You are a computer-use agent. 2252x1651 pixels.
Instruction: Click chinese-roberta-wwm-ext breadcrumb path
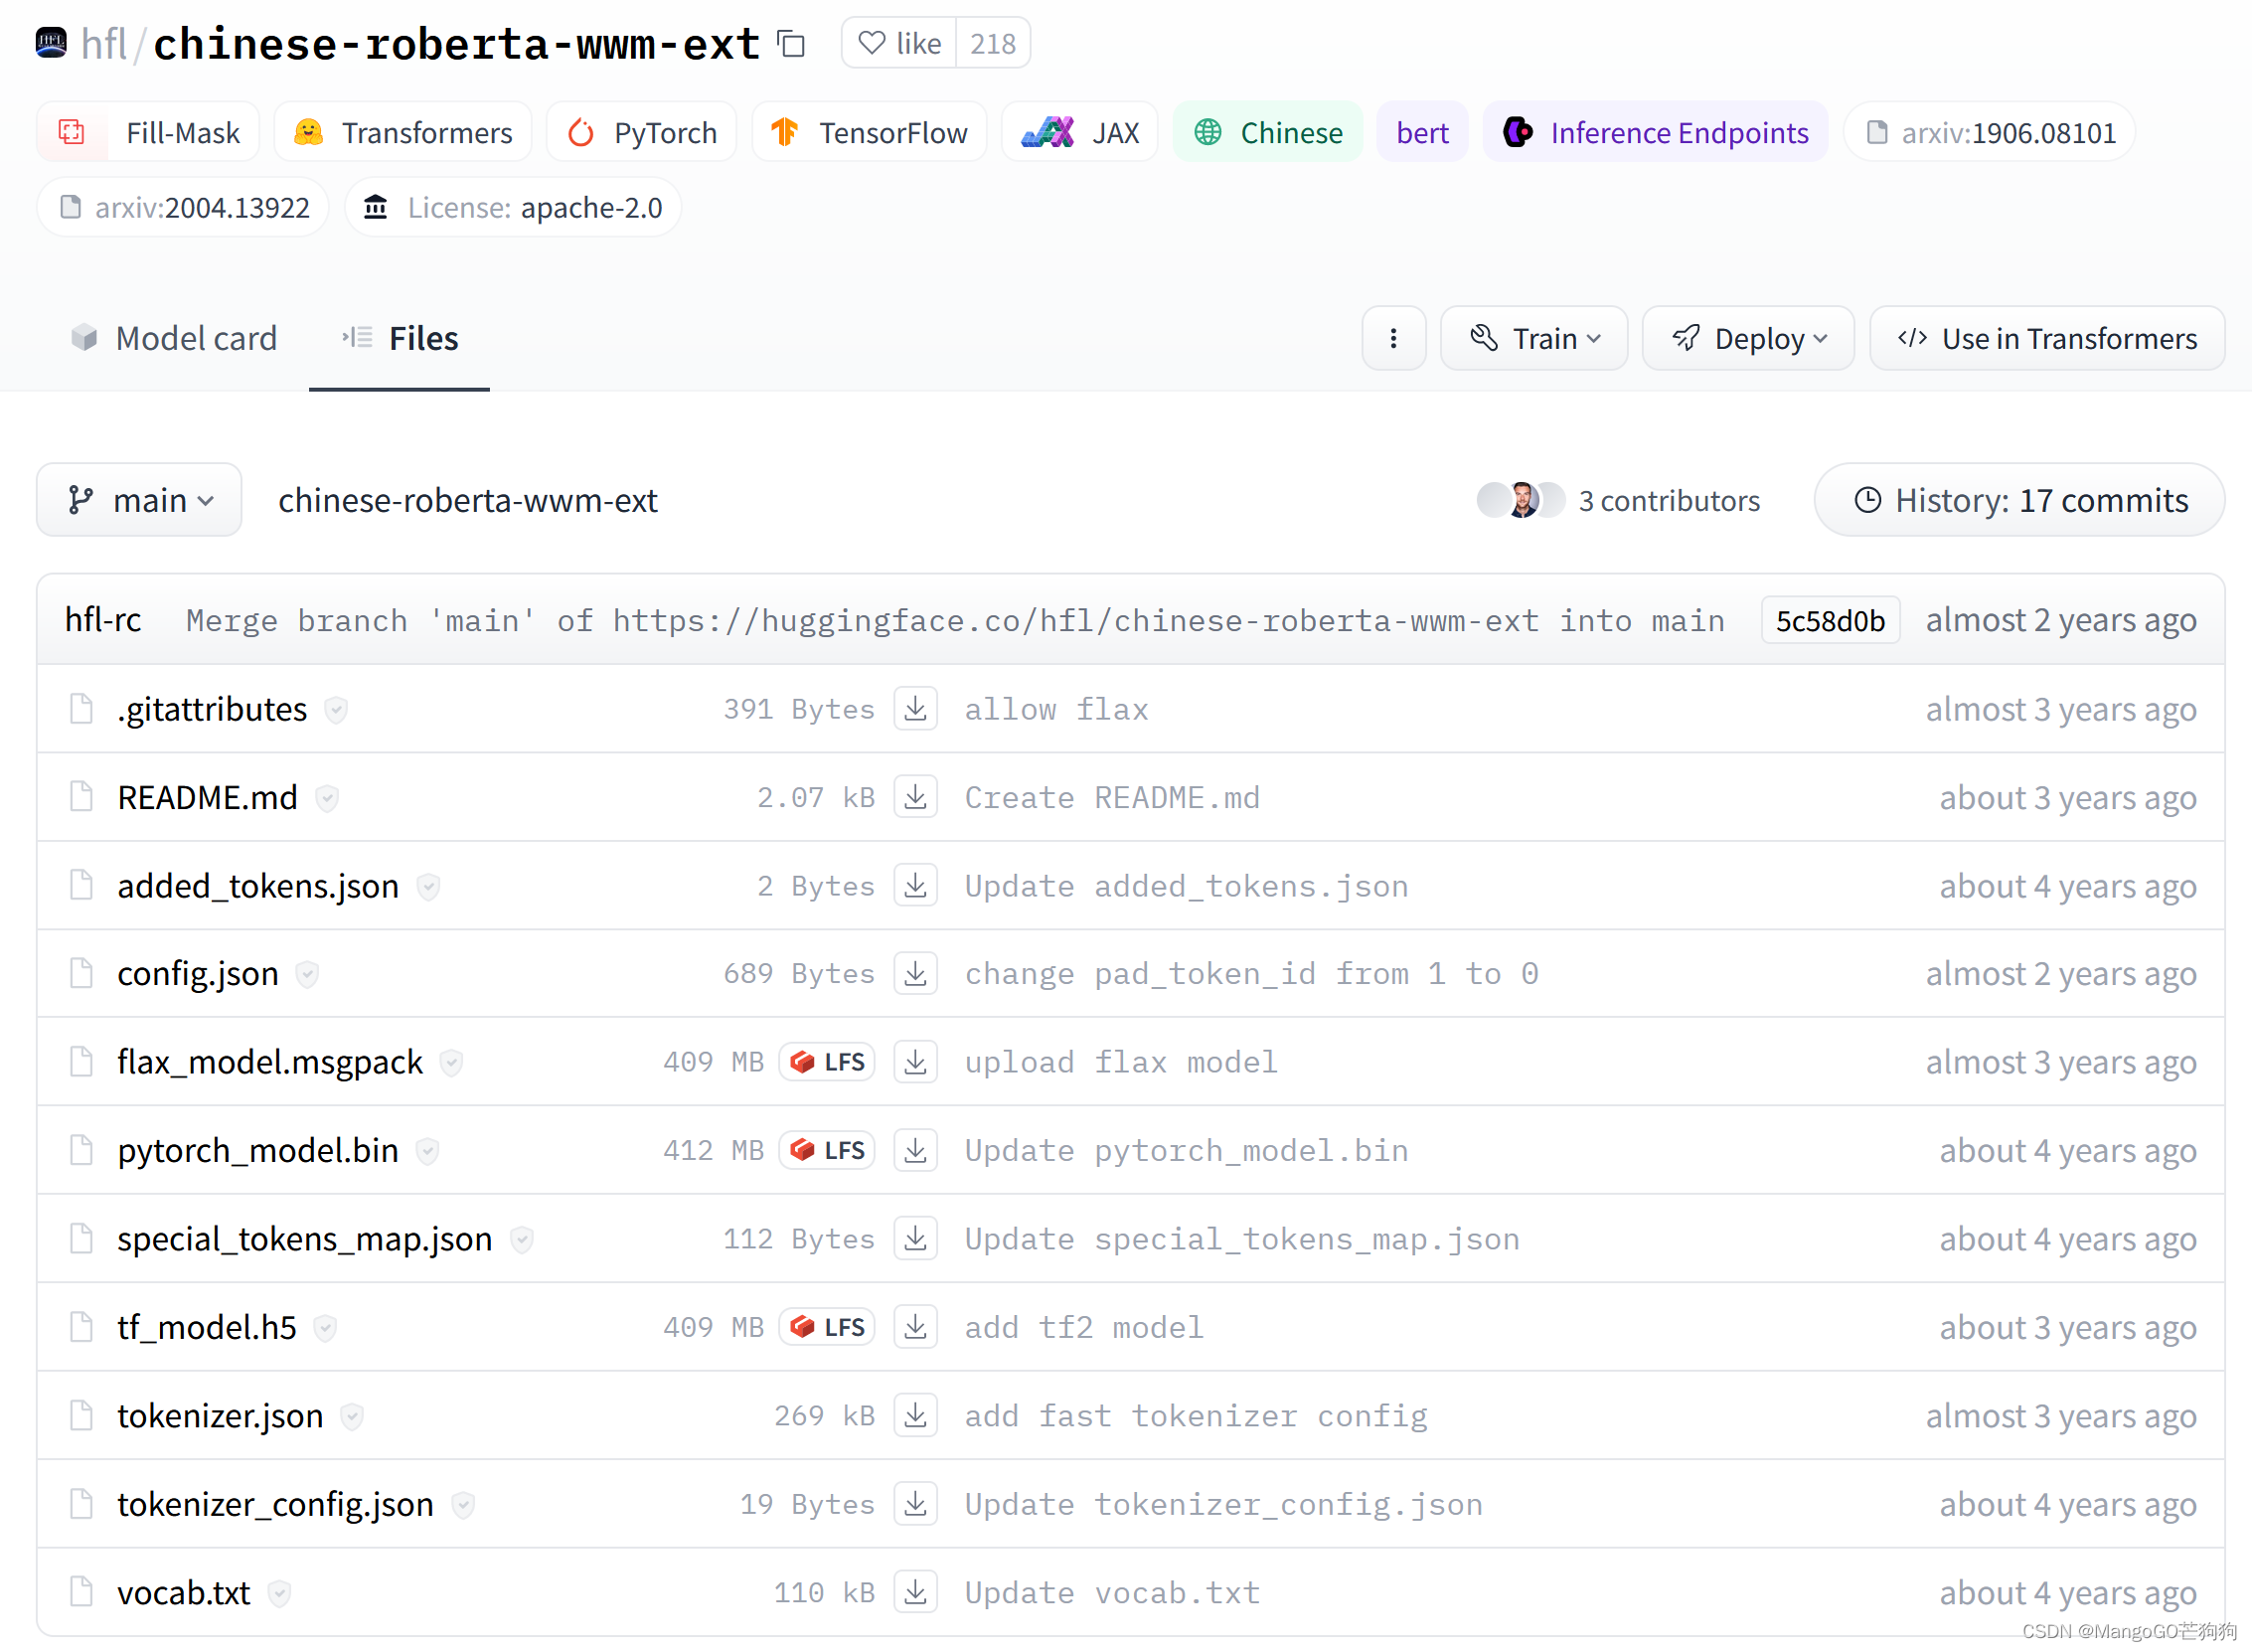[x=467, y=500]
